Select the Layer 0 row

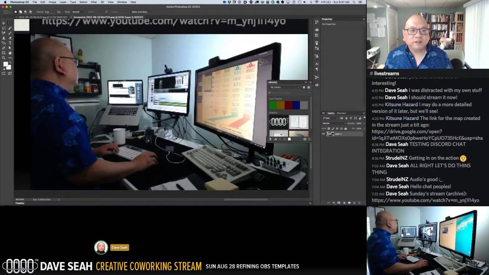point(343,134)
